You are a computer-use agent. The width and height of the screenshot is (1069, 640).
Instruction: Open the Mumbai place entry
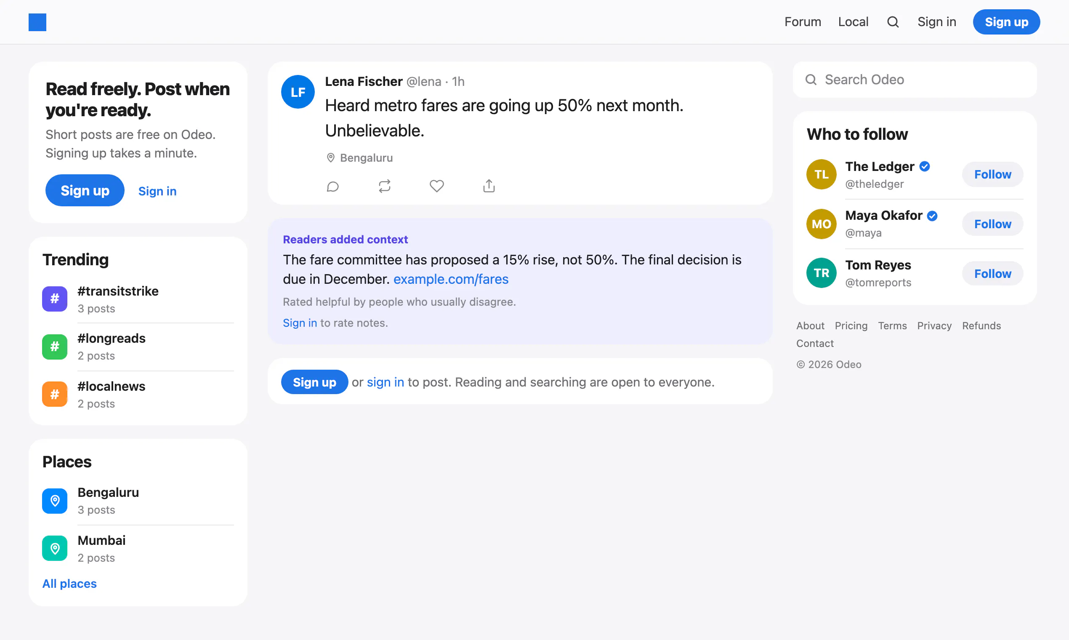[138, 549]
